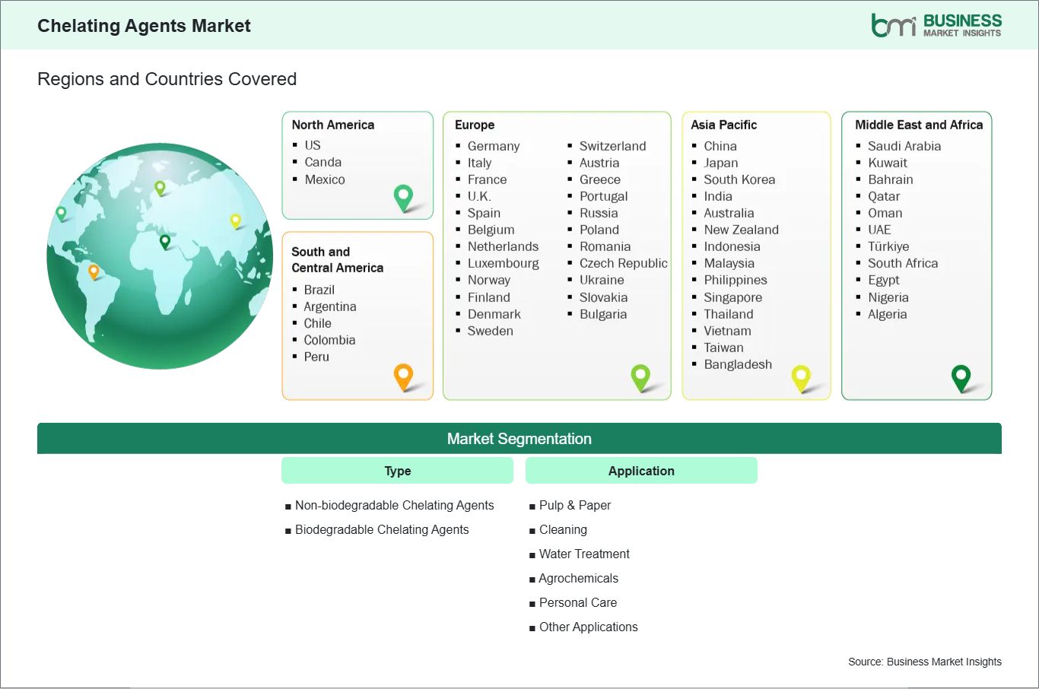Image resolution: width=1039 pixels, height=689 pixels.
Task: Click the Market Segmentation banner
Action: (x=519, y=439)
